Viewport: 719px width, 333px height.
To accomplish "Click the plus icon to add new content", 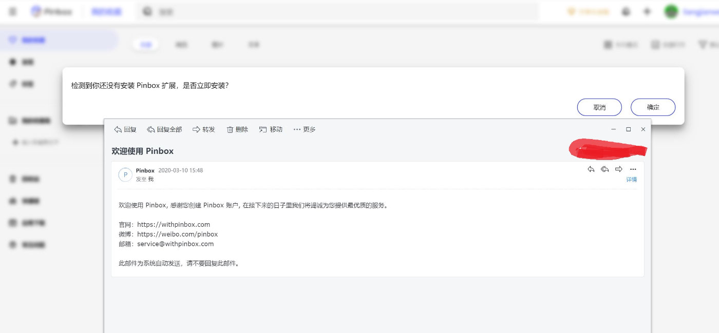I will [647, 11].
